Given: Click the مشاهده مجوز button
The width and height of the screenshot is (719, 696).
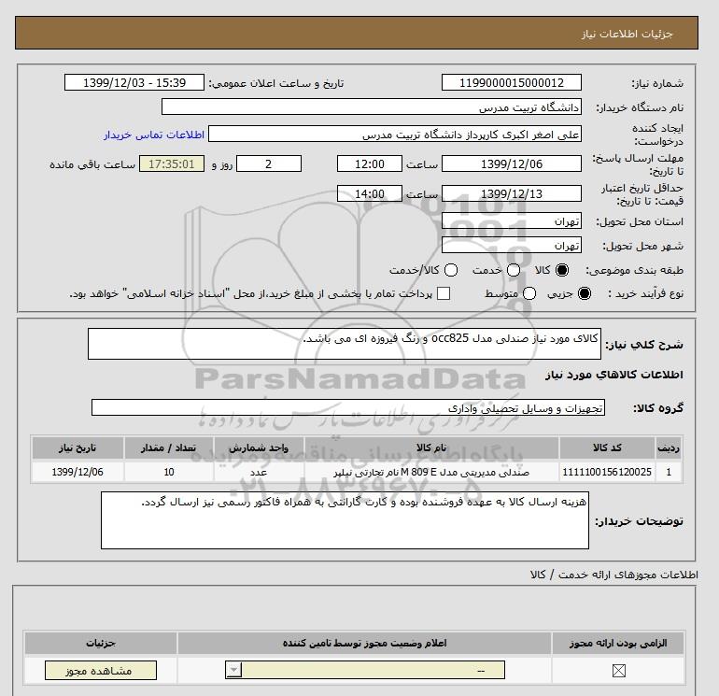Looking at the screenshot, I should pos(101,670).
